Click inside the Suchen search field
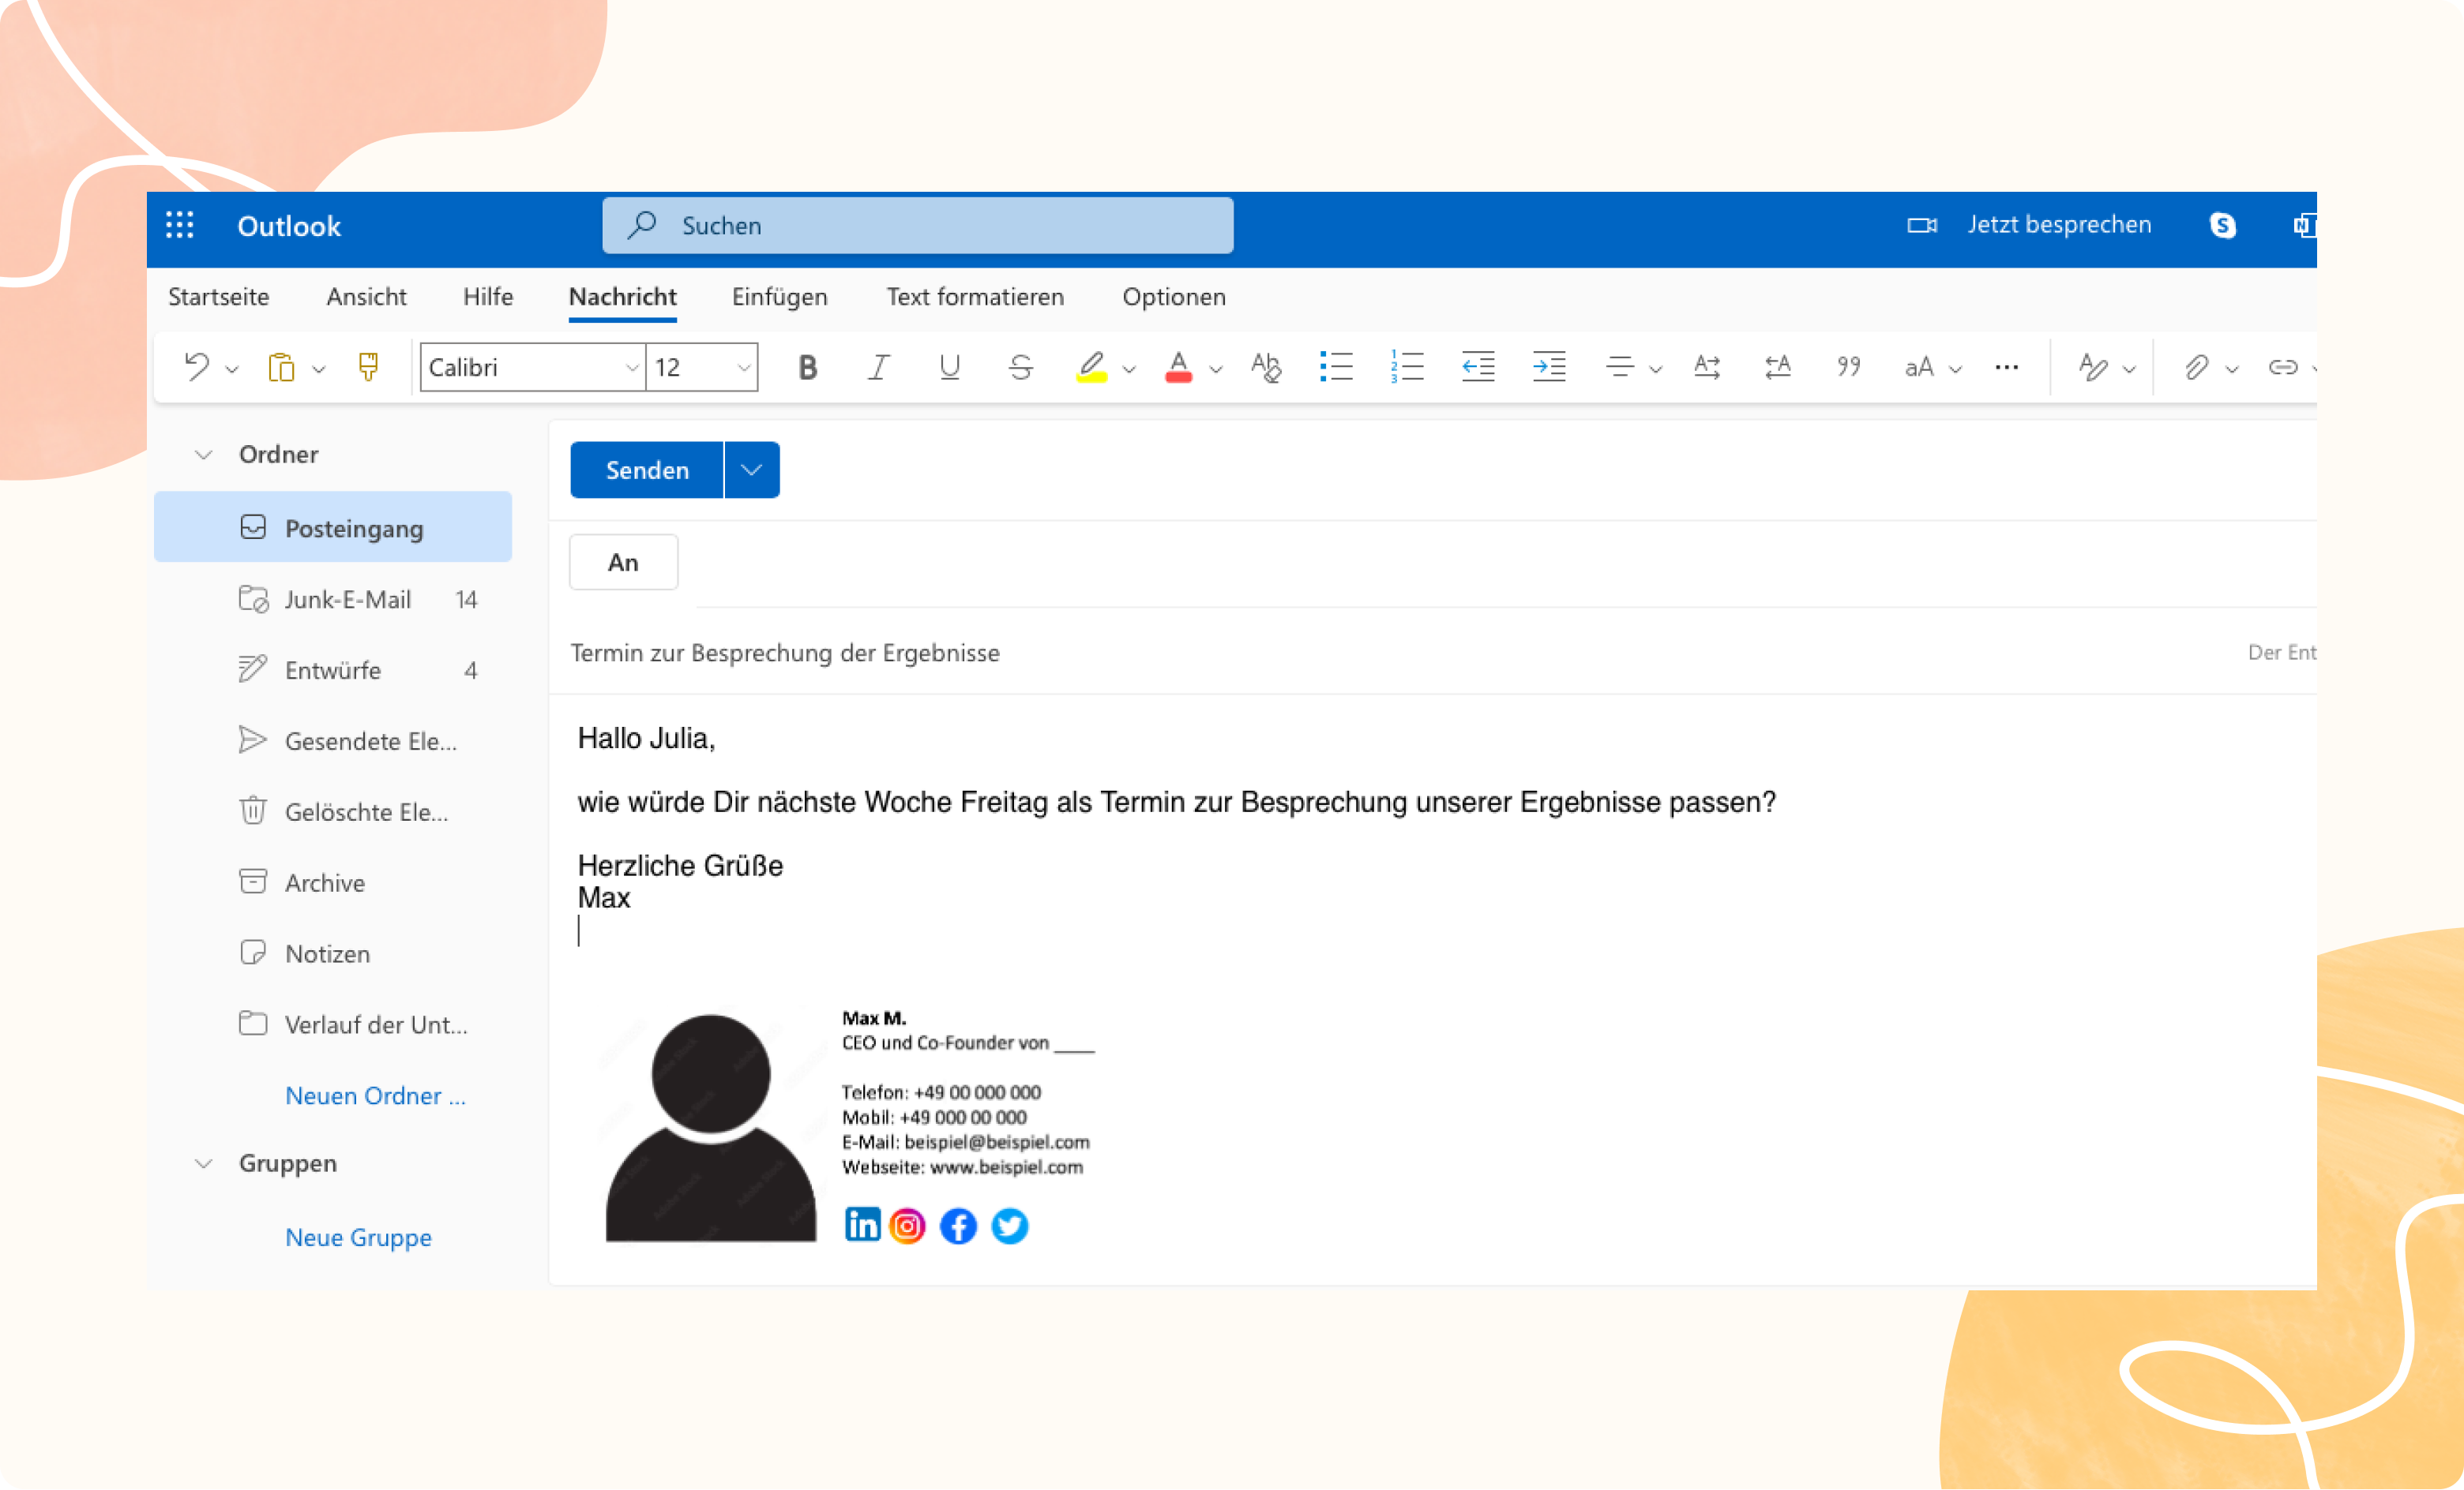2464x1490 pixels. 917,226
